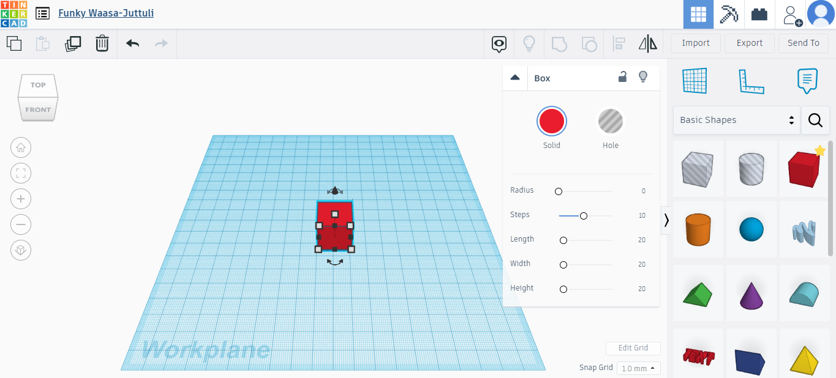Screen dimensions: 836x378
Task: Click the Steps slider handle
Action: [x=584, y=216]
